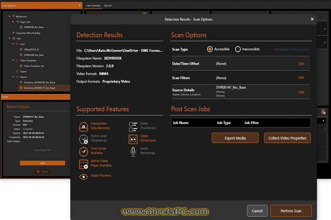Click the Warehouse location icon in tree
Image resolution: width=331 pixels, height=220 pixels.
pyautogui.click(x=13, y=16)
